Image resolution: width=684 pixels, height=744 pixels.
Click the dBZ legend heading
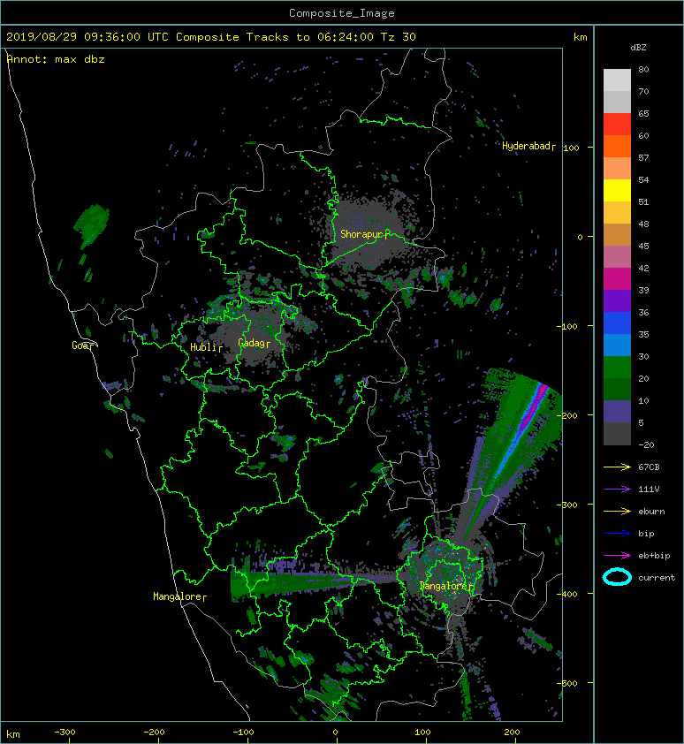click(x=638, y=48)
